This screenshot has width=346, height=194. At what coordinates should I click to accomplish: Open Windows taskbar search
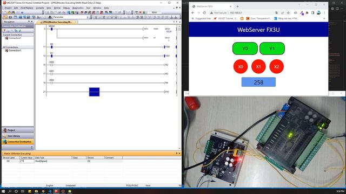[10, 191]
